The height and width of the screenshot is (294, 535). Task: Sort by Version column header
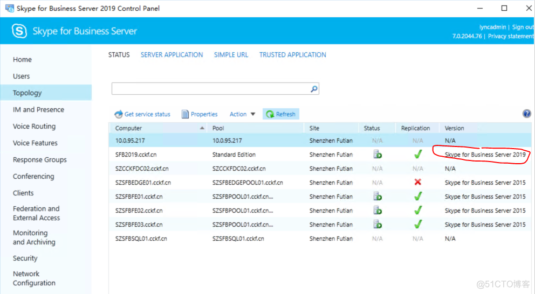(485, 128)
